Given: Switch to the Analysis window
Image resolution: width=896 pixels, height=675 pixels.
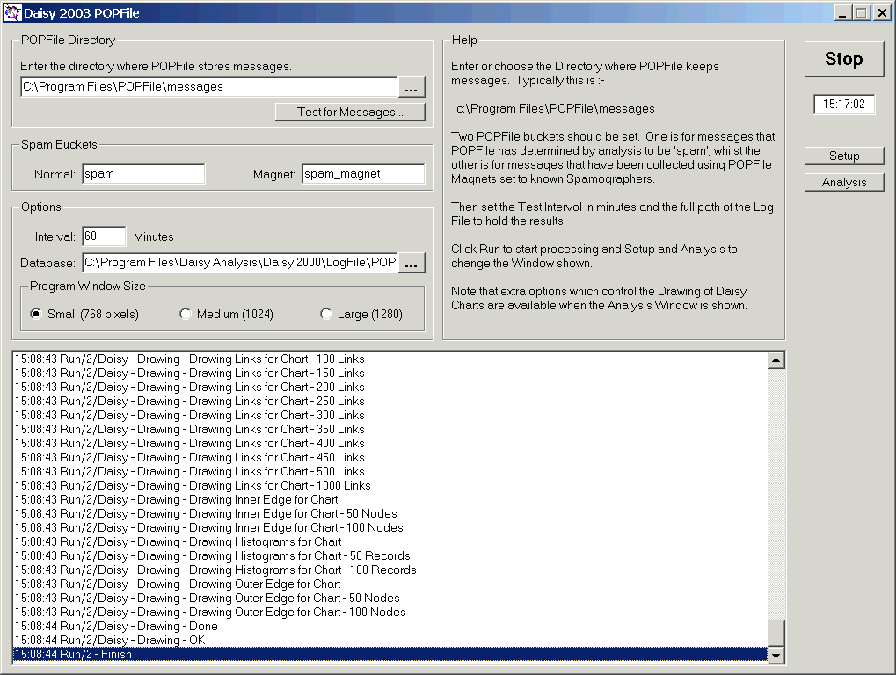Looking at the screenshot, I should pyautogui.click(x=844, y=183).
